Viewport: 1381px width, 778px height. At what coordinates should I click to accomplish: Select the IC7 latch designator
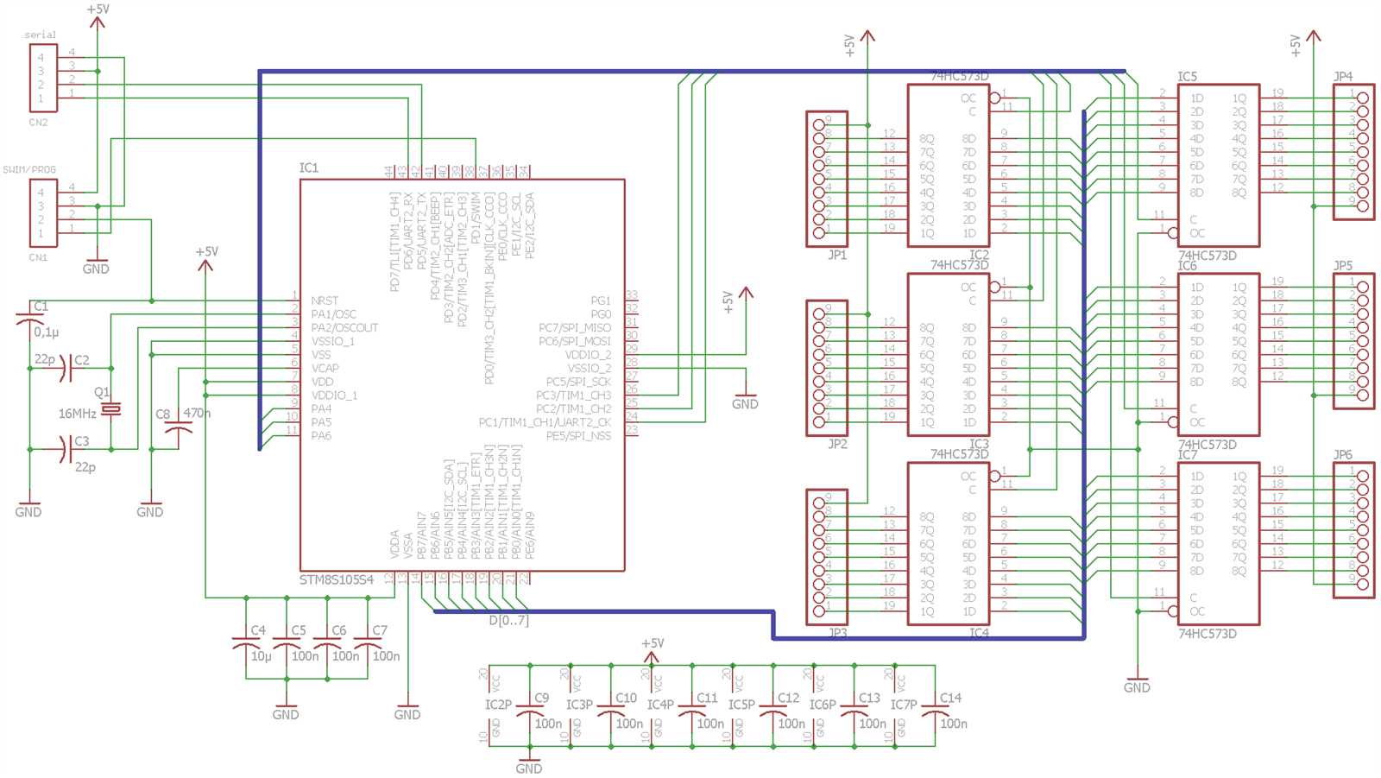[x=1188, y=454]
